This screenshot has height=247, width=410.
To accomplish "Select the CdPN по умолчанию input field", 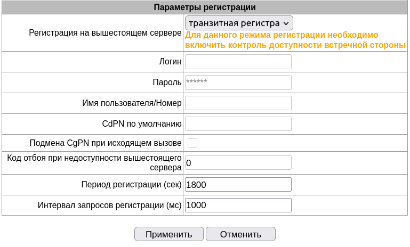I will tap(238, 124).
